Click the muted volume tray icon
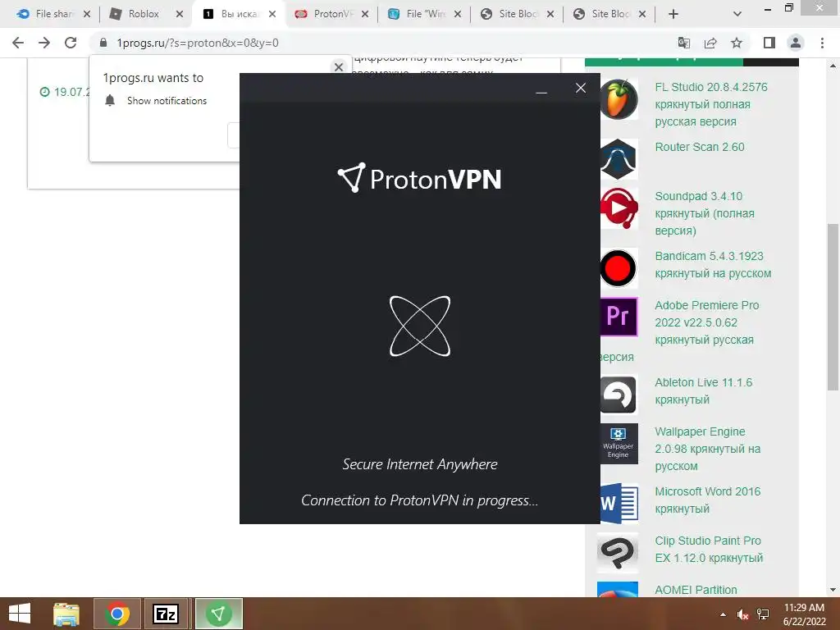 point(742,614)
